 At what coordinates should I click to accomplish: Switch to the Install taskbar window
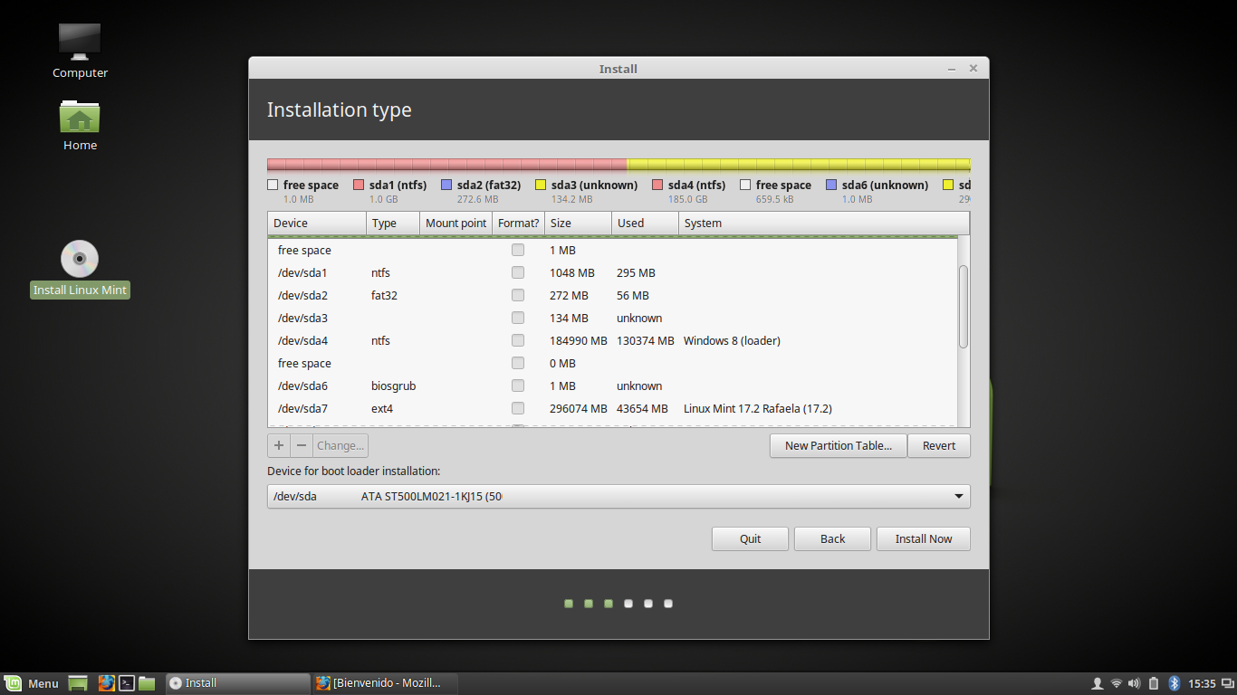(x=237, y=683)
